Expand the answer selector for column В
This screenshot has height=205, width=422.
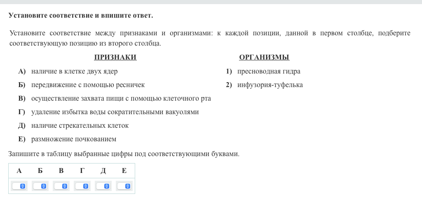[x=61, y=186]
